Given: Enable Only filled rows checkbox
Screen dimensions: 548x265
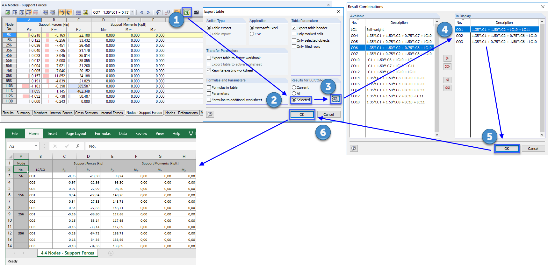Looking at the screenshot, I should tap(294, 46).
